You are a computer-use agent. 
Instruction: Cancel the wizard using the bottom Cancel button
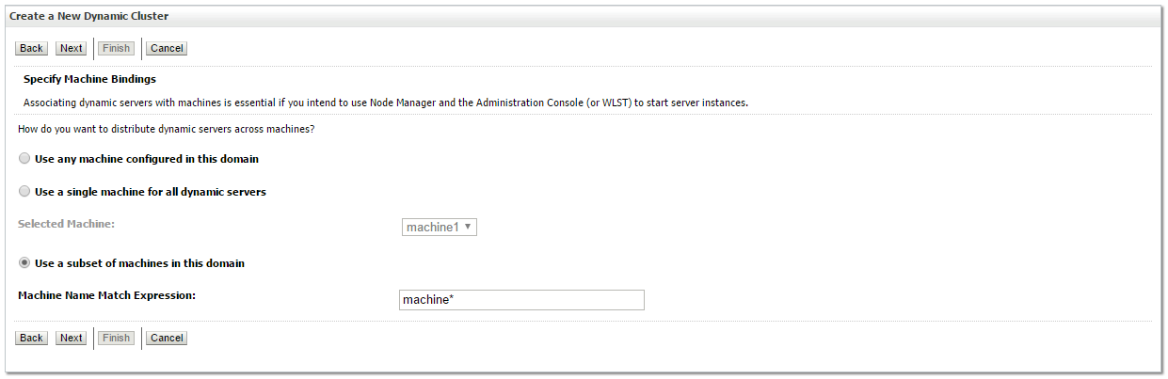pos(166,338)
